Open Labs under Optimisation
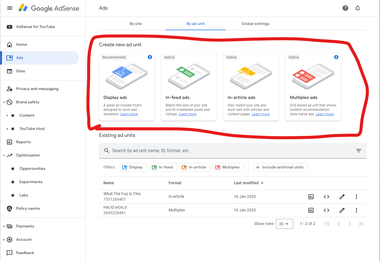The image size is (380, 261). point(24,195)
